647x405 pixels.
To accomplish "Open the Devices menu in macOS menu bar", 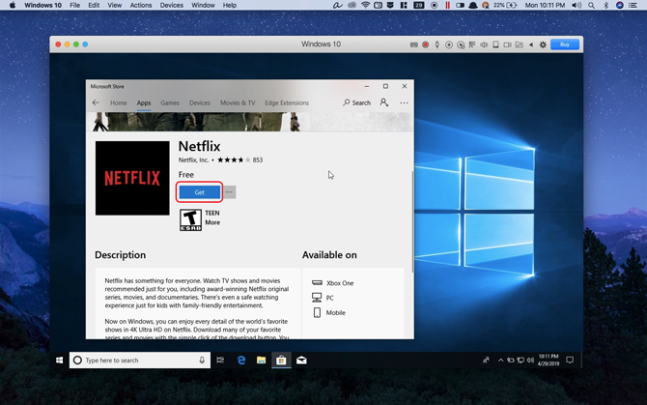I will point(172,5).
